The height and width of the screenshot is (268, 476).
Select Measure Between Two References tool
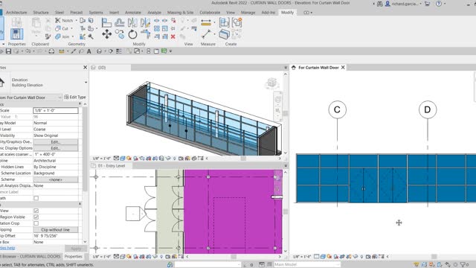coord(206,34)
